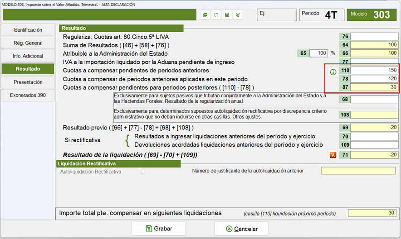The image size is (401, 239).
Task: Click the casilla 110 input field
Action: pos(374,71)
